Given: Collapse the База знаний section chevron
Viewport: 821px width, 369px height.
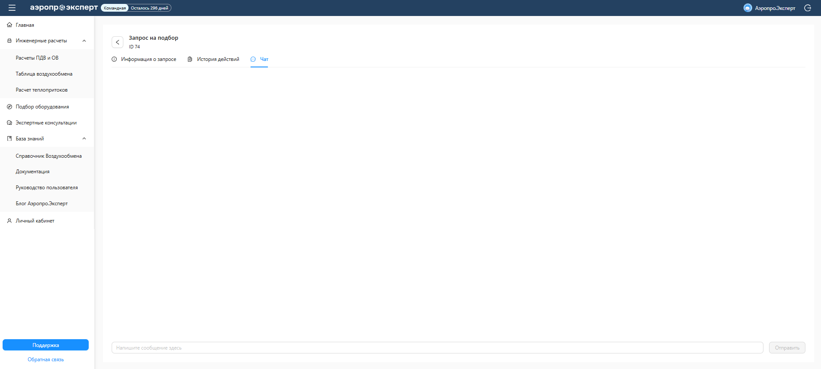Looking at the screenshot, I should tap(84, 139).
